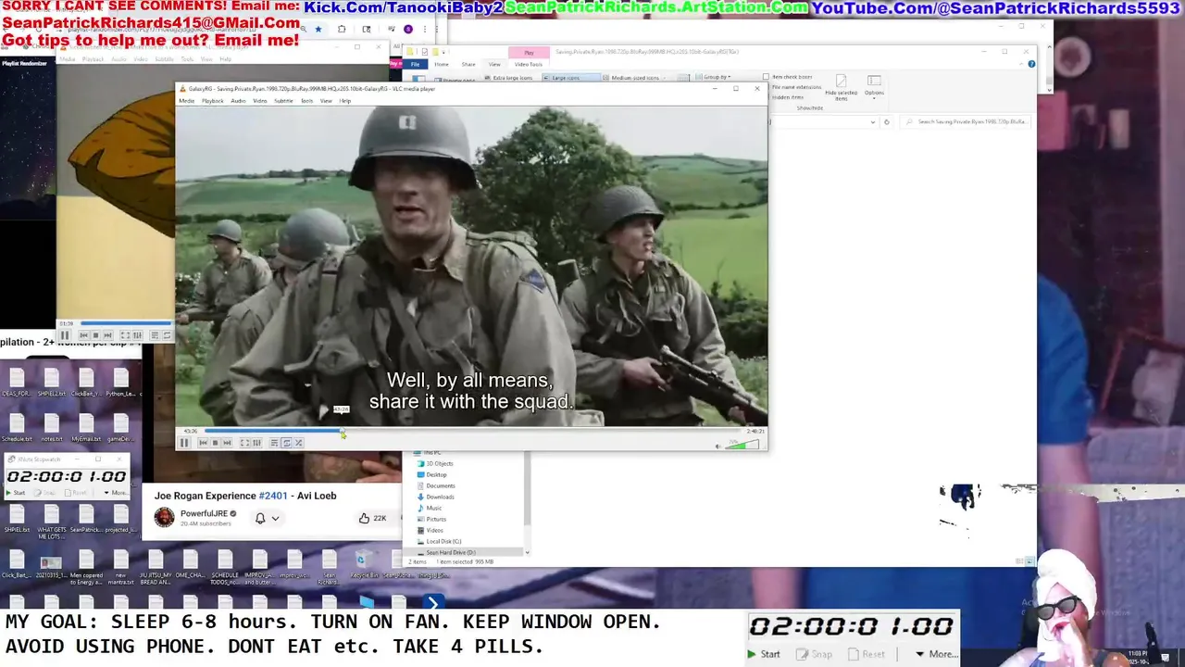Toggle fullscreen in the main VLC player
This screenshot has height=667, width=1185.
click(244, 443)
